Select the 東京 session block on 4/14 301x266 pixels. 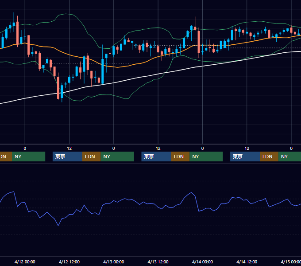click(x=245, y=156)
